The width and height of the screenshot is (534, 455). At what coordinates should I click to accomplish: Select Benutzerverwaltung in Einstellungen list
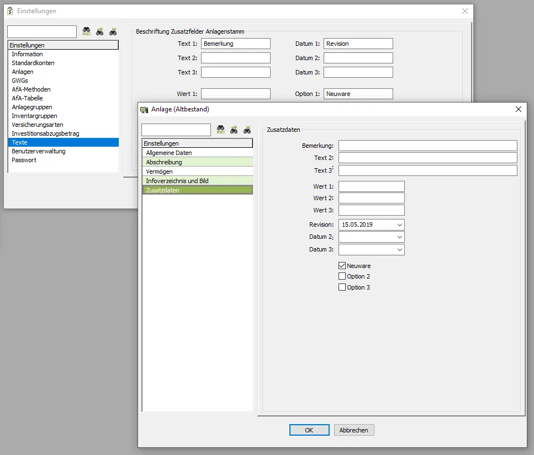(x=64, y=151)
